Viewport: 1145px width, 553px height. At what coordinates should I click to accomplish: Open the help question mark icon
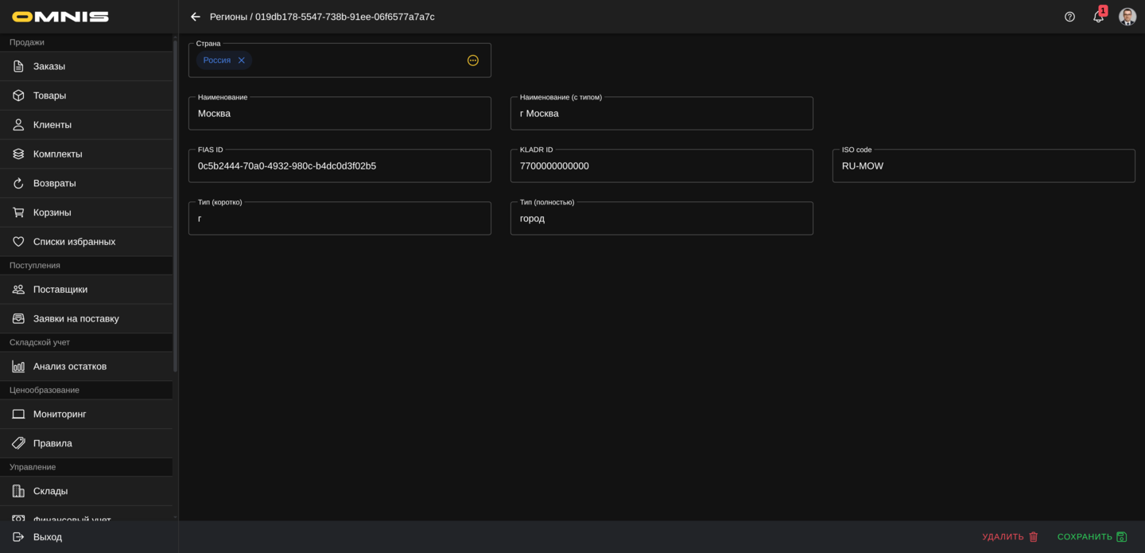click(x=1069, y=17)
